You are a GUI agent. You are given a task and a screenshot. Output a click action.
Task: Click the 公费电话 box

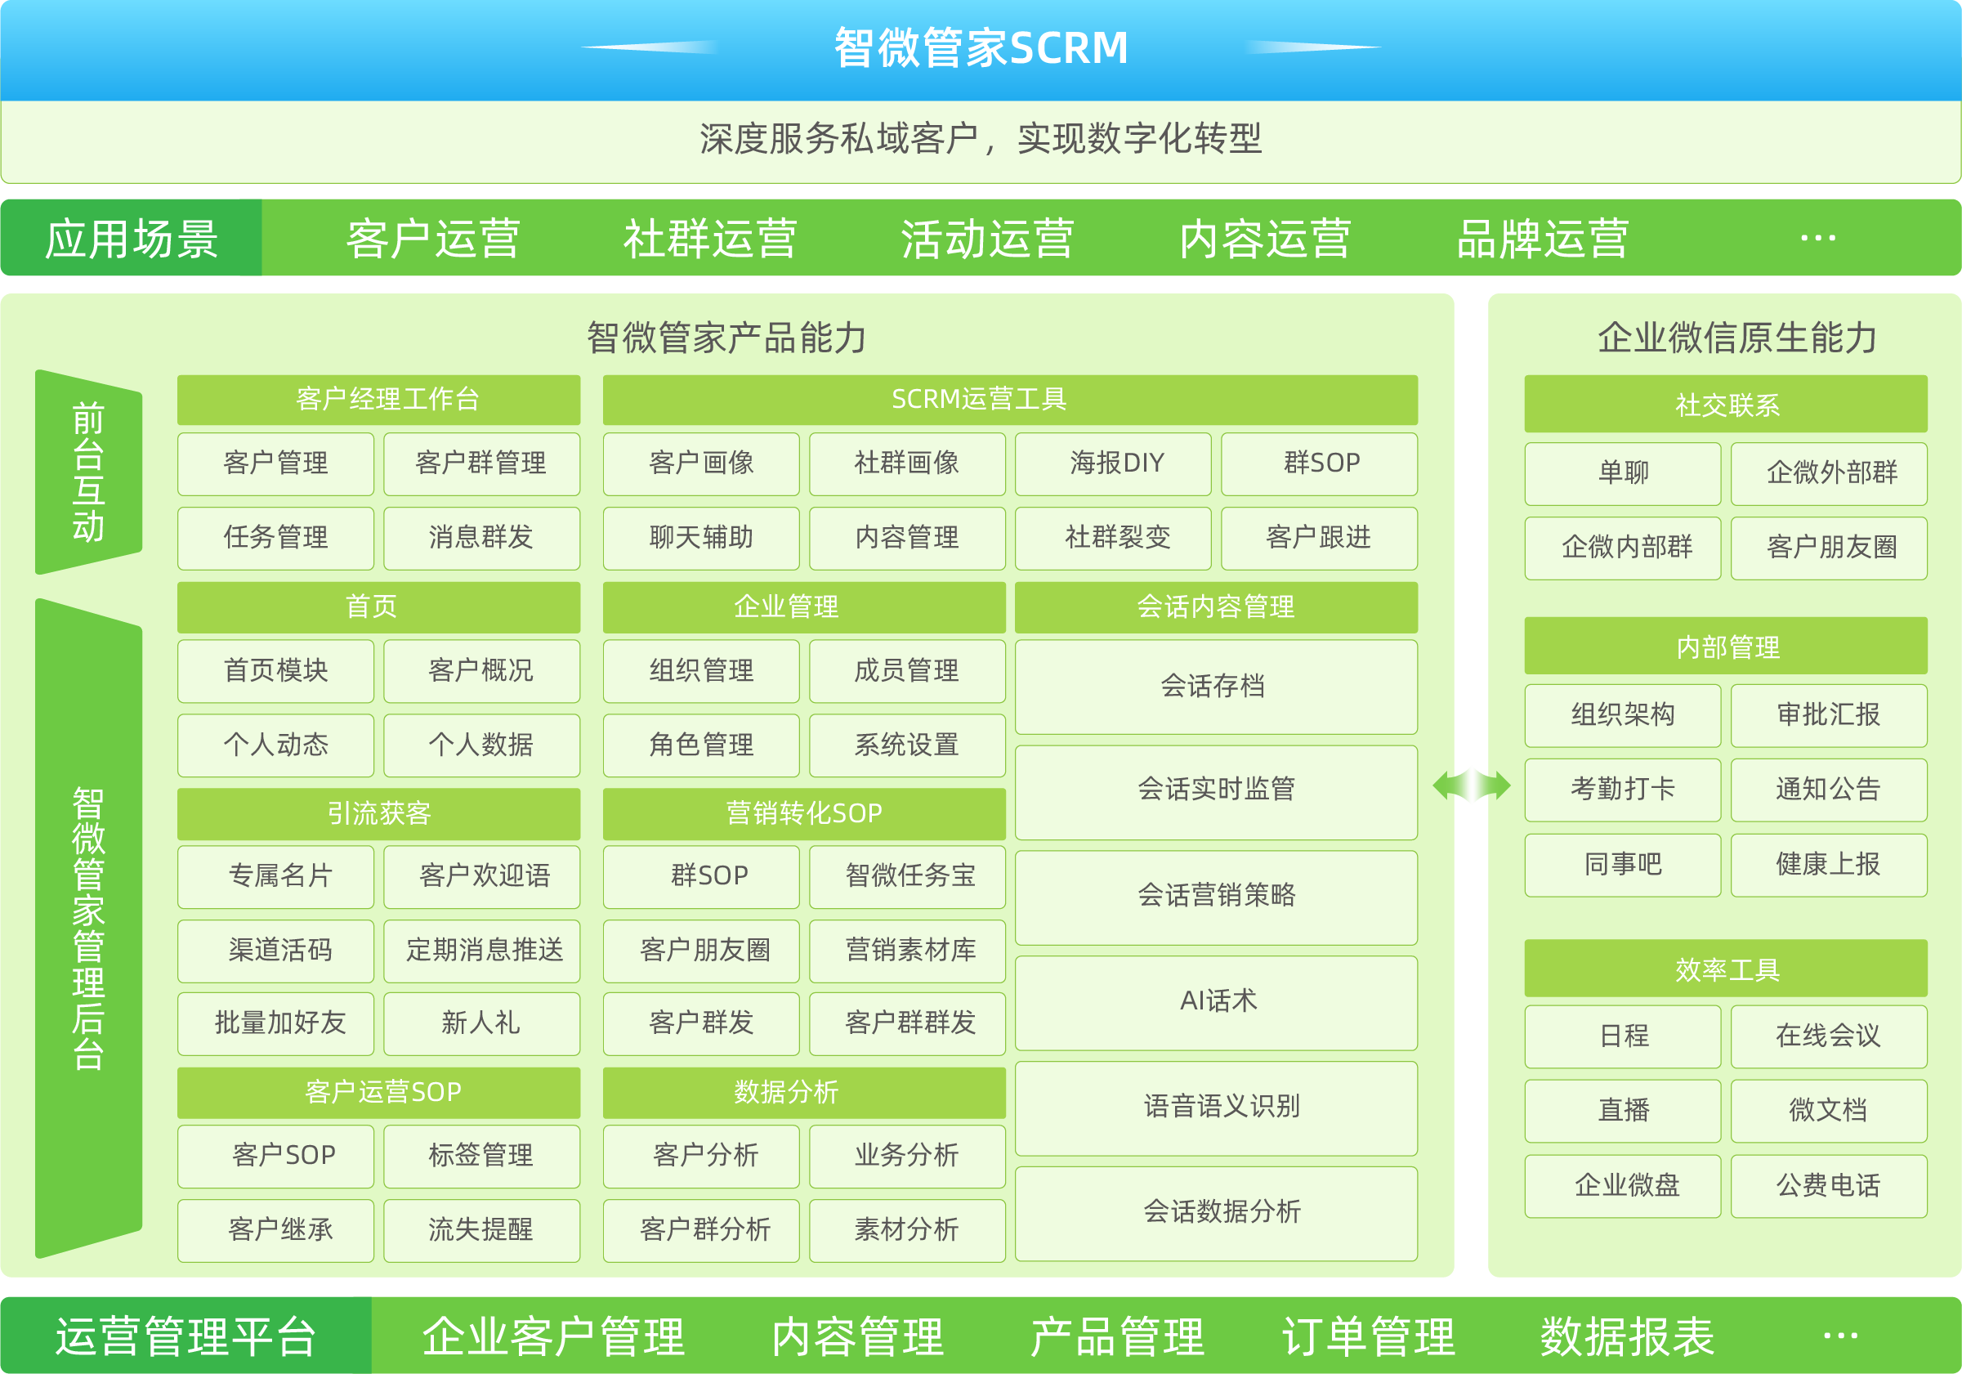(x=1829, y=1187)
